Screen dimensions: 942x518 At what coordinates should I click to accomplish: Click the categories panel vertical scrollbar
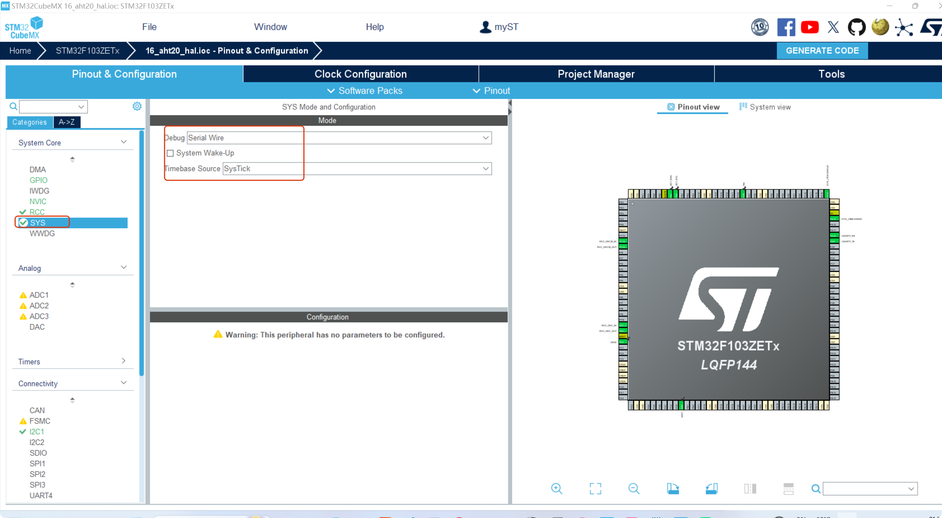(x=141, y=253)
